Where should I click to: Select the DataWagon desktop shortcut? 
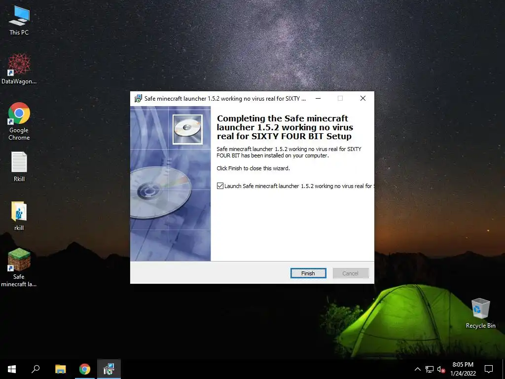click(x=19, y=69)
